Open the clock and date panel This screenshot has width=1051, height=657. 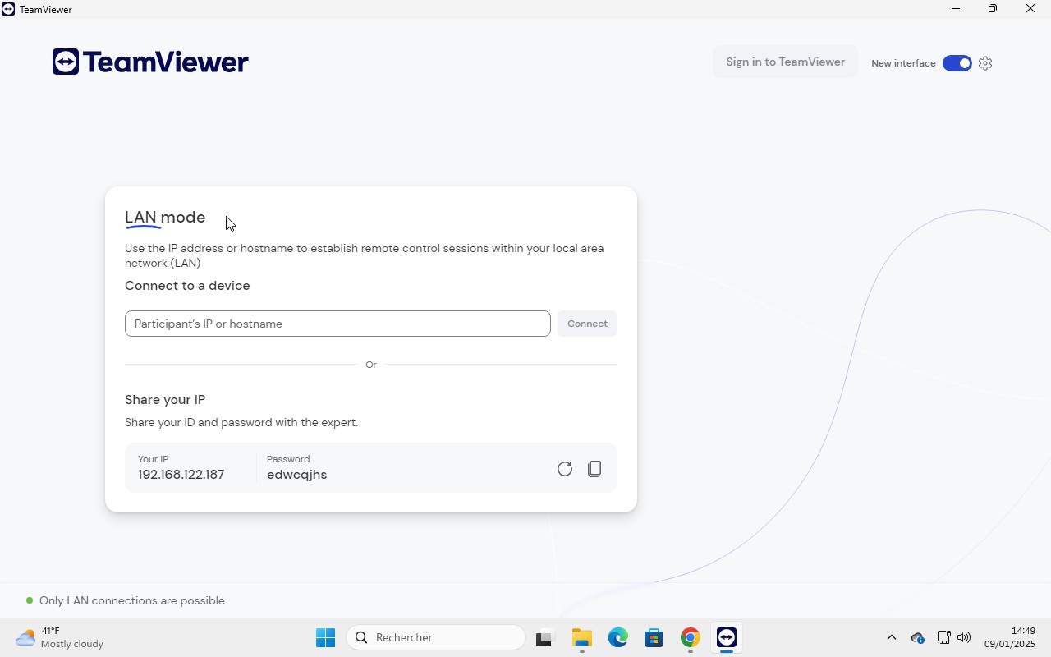point(1010,638)
